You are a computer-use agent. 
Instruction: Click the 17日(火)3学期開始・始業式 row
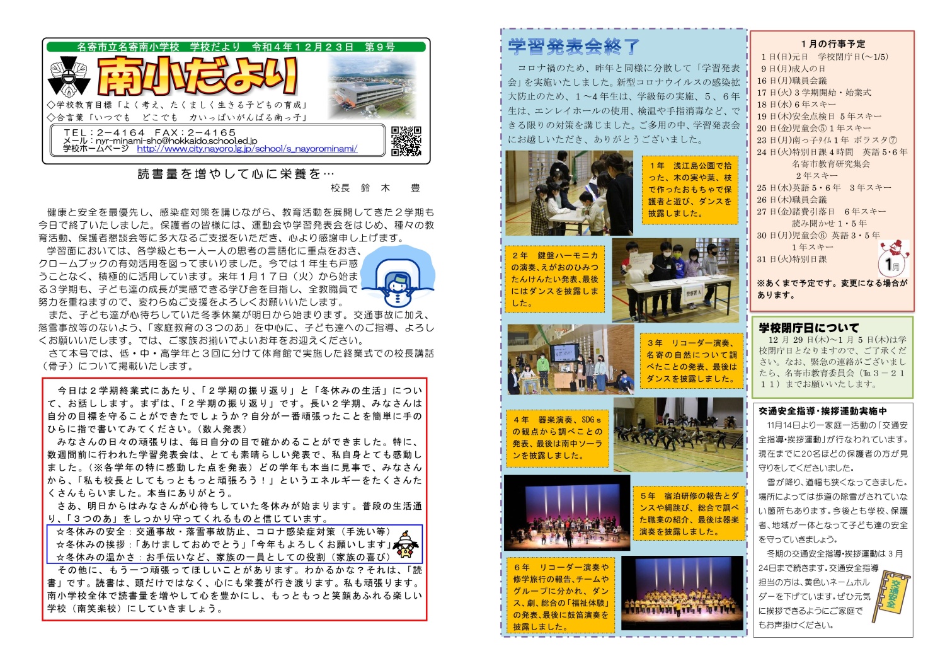pos(814,92)
